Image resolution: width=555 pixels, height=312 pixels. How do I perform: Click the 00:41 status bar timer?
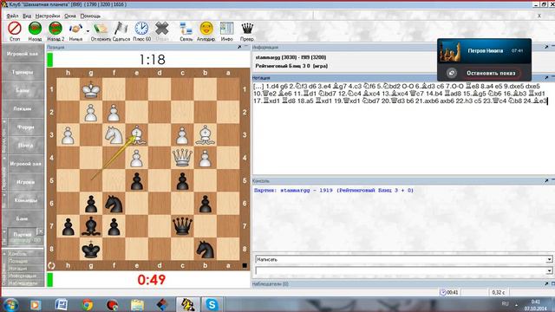(x=449, y=292)
